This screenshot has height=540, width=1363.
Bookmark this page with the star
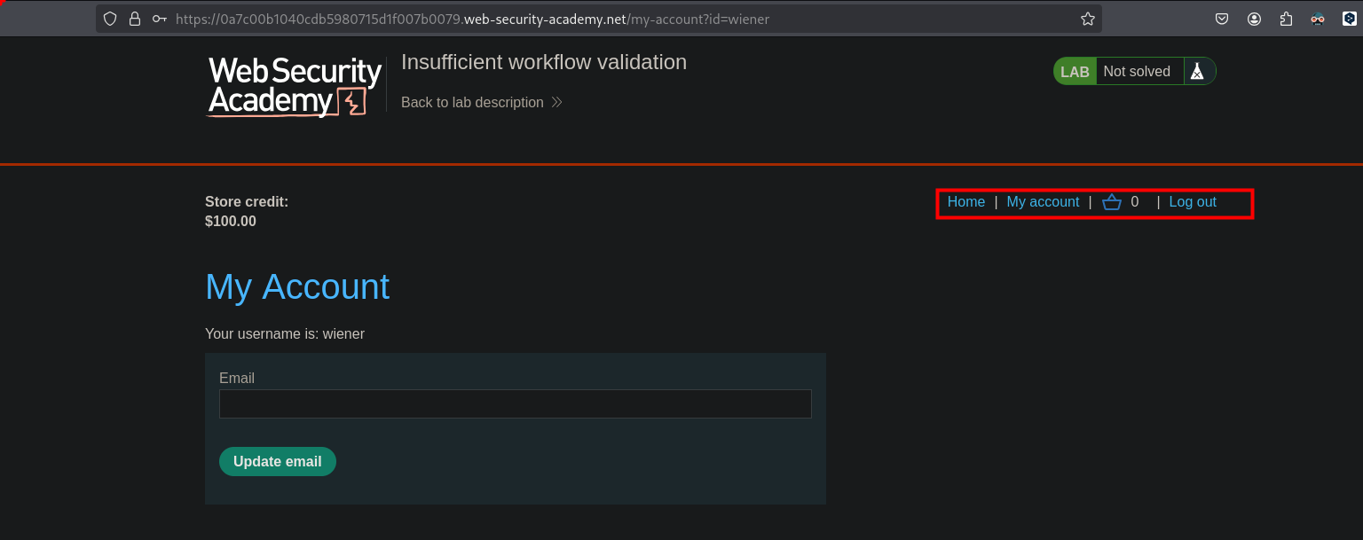(1087, 19)
